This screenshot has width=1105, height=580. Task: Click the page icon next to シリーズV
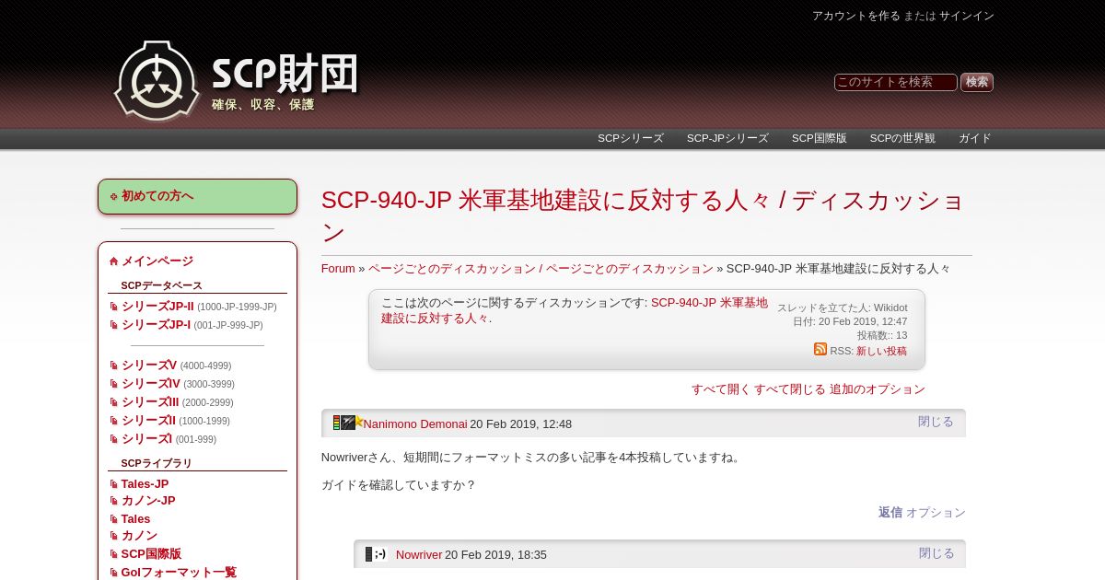click(x=114, y=365)
